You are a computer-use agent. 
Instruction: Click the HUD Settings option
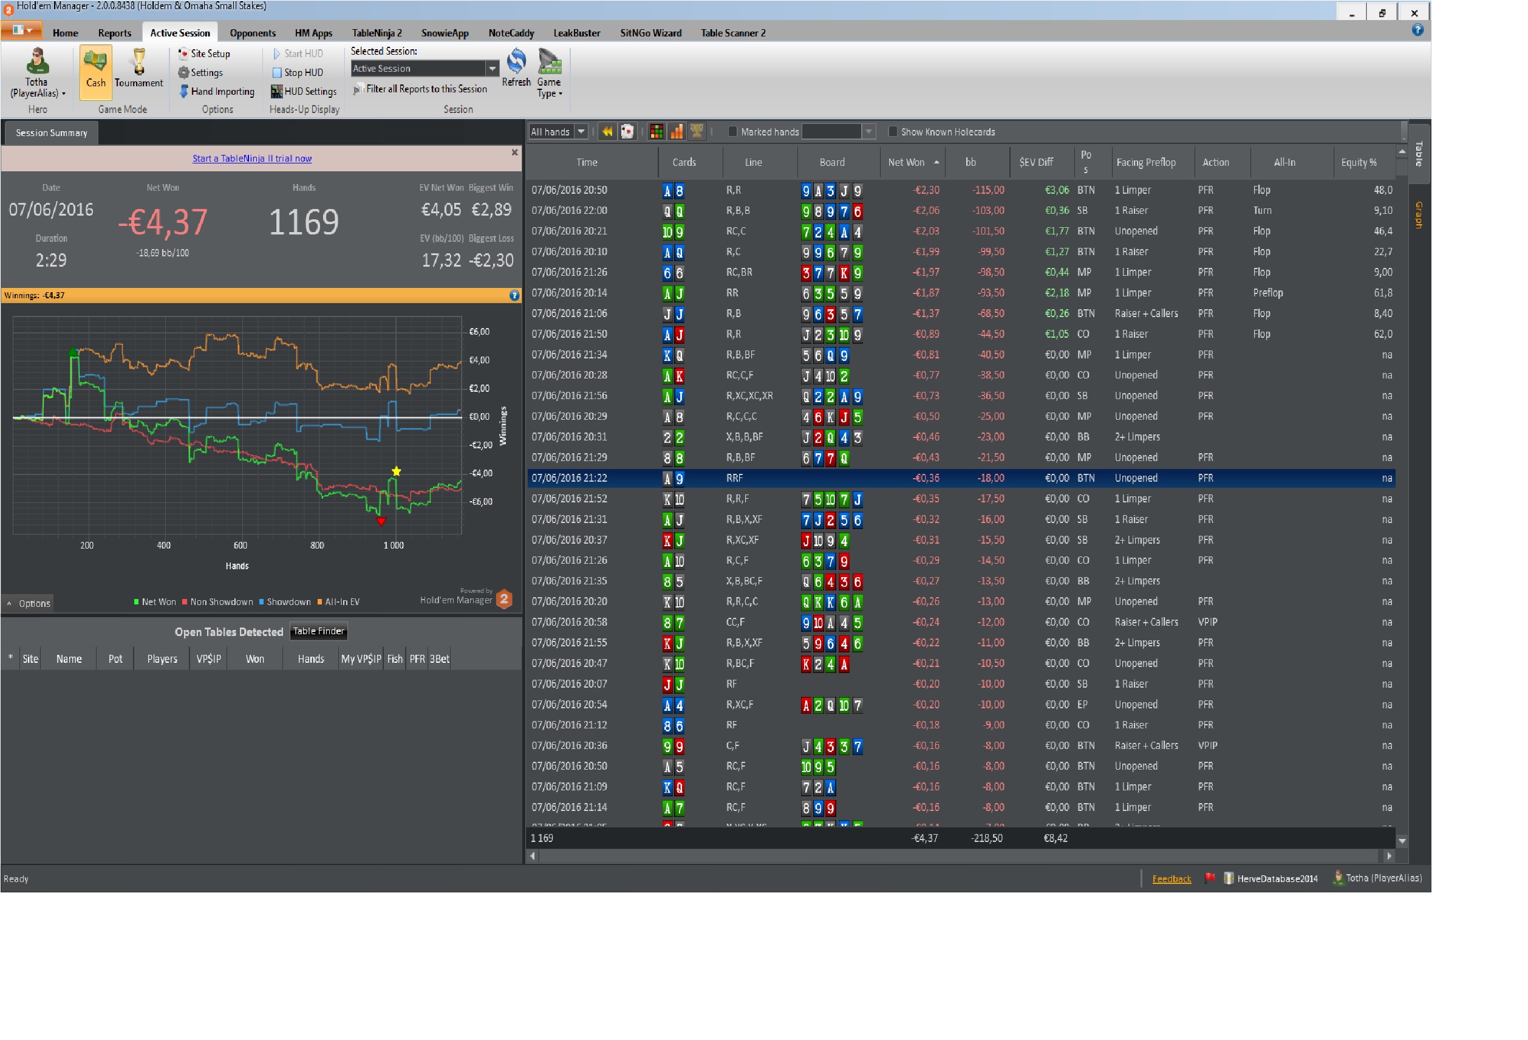[x=304, y=92]
